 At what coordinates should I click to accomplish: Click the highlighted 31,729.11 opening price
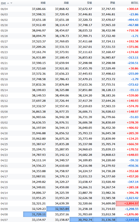[x=35, y=214]
